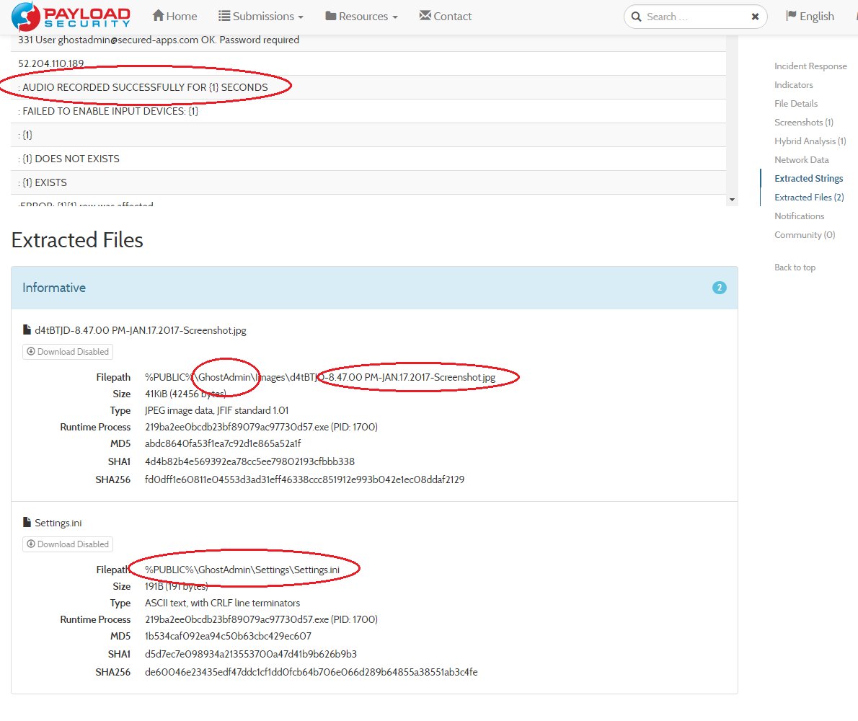Select ': {1} DOES NOT EXISTS' row
Viewport: 858px width, 721px height.
pyautogui.click(x=368, y=159)
